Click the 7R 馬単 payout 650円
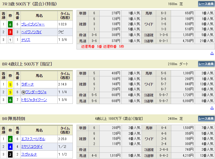The height and width of the screenshot is (159, 215). pyautogui.click(x=189, y=13)
